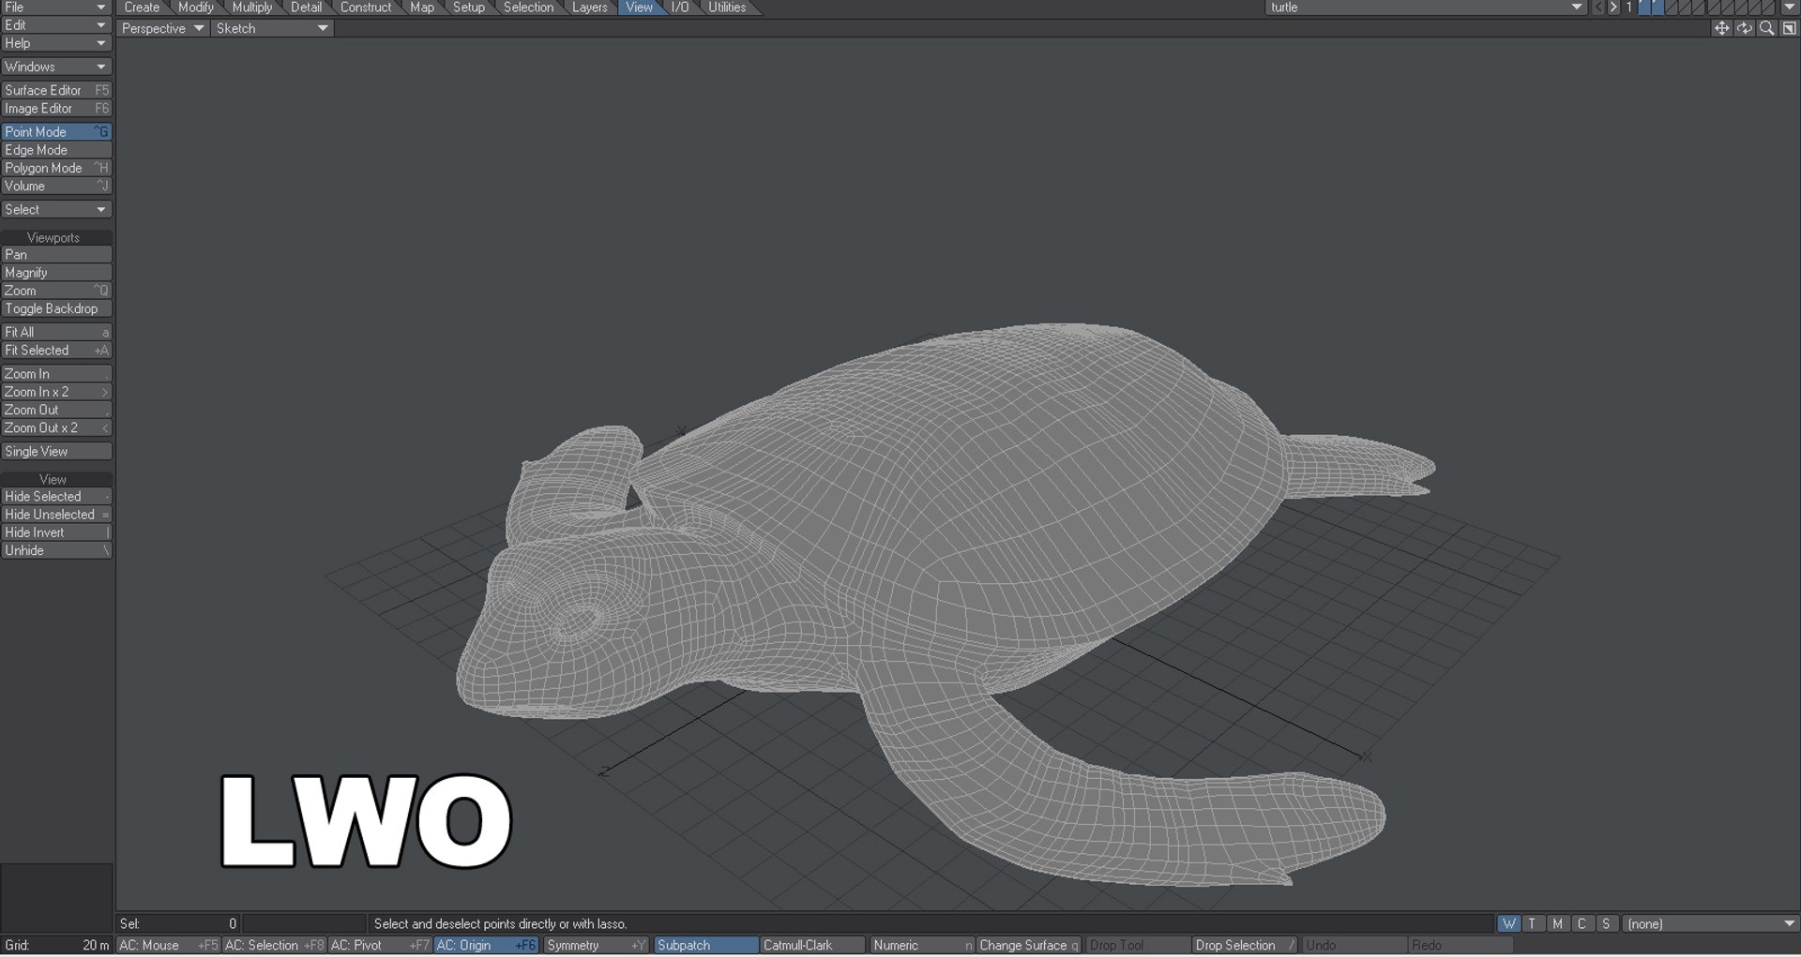1801x958 pixels.
Task: Open the layer options dropdown arrow at top right
Action: [x=1789, y=7]
